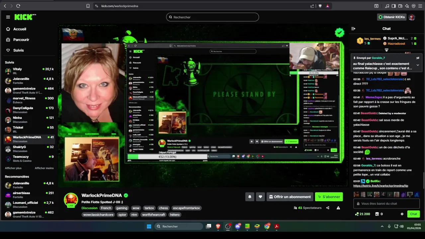This screenshot has height=239, width=425.
Task: Open the user profile avatar menu
Action: 412,17
